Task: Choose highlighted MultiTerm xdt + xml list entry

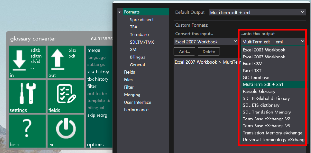Action: pyautogui.click(x=273, y=84)
